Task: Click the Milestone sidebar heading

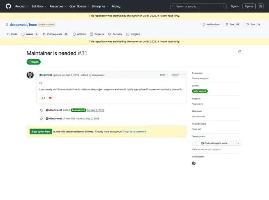Action: [x=197, y=111]
